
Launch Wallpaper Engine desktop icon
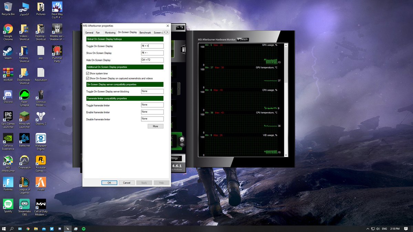[41, 142]
